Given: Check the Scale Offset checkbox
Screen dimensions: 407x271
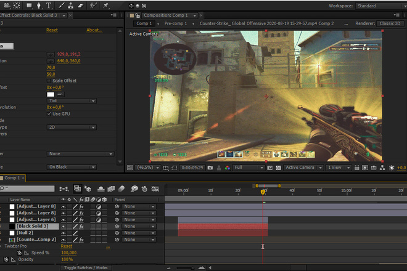Looking at the screenshot, I should [49, 81].
